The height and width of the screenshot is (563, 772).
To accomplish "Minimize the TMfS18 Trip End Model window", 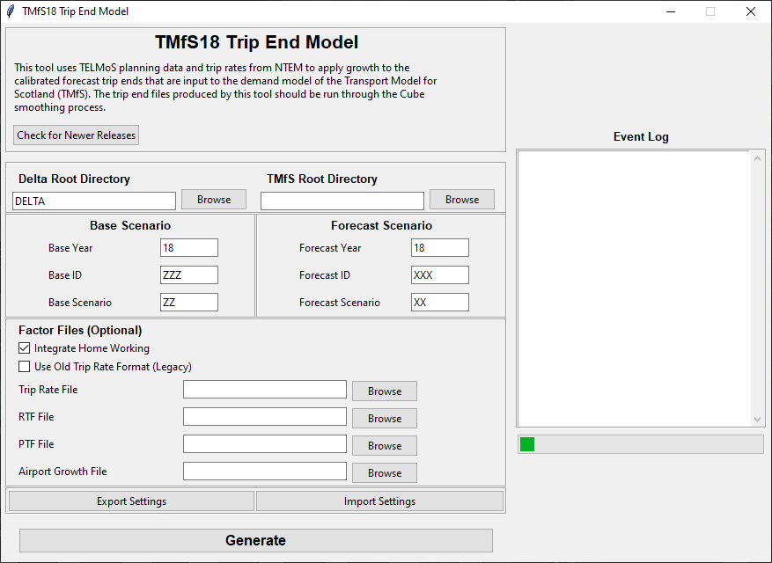I will tap(671, 11).
